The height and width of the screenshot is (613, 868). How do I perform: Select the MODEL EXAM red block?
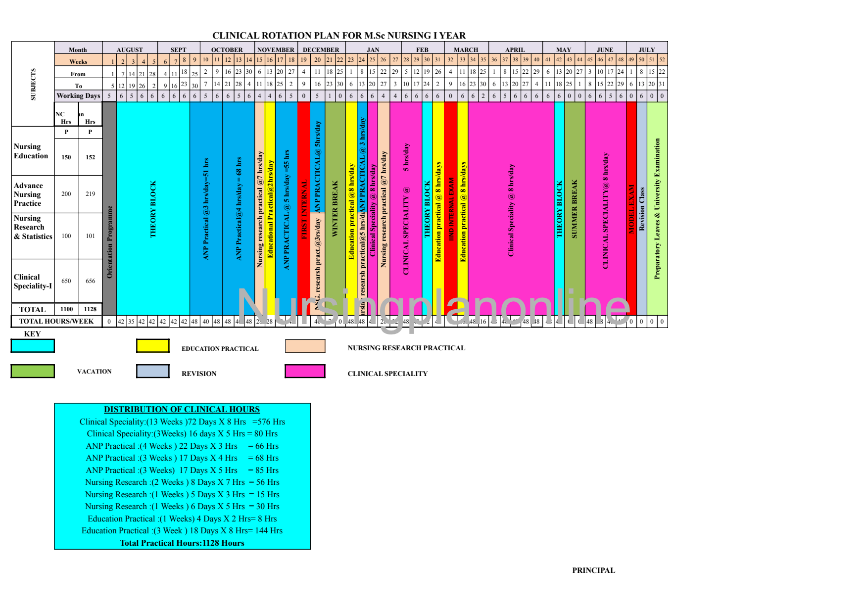pyautogui.click(x=632, y=213)
